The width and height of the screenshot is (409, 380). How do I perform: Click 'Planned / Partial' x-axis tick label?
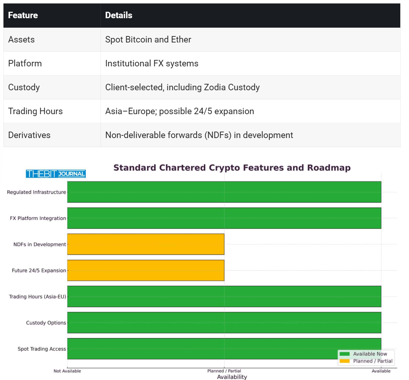tap(224, 371)
